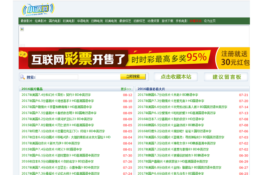Click the magnifier icon beside the search box
Viewport: 263px width, 175px height.
coord(22,77)
